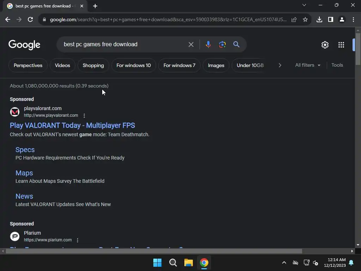The width and height of the screenshot is (361, 271).
Task: Click the vertical scrollbar thumb
Action: coord(357,49)
